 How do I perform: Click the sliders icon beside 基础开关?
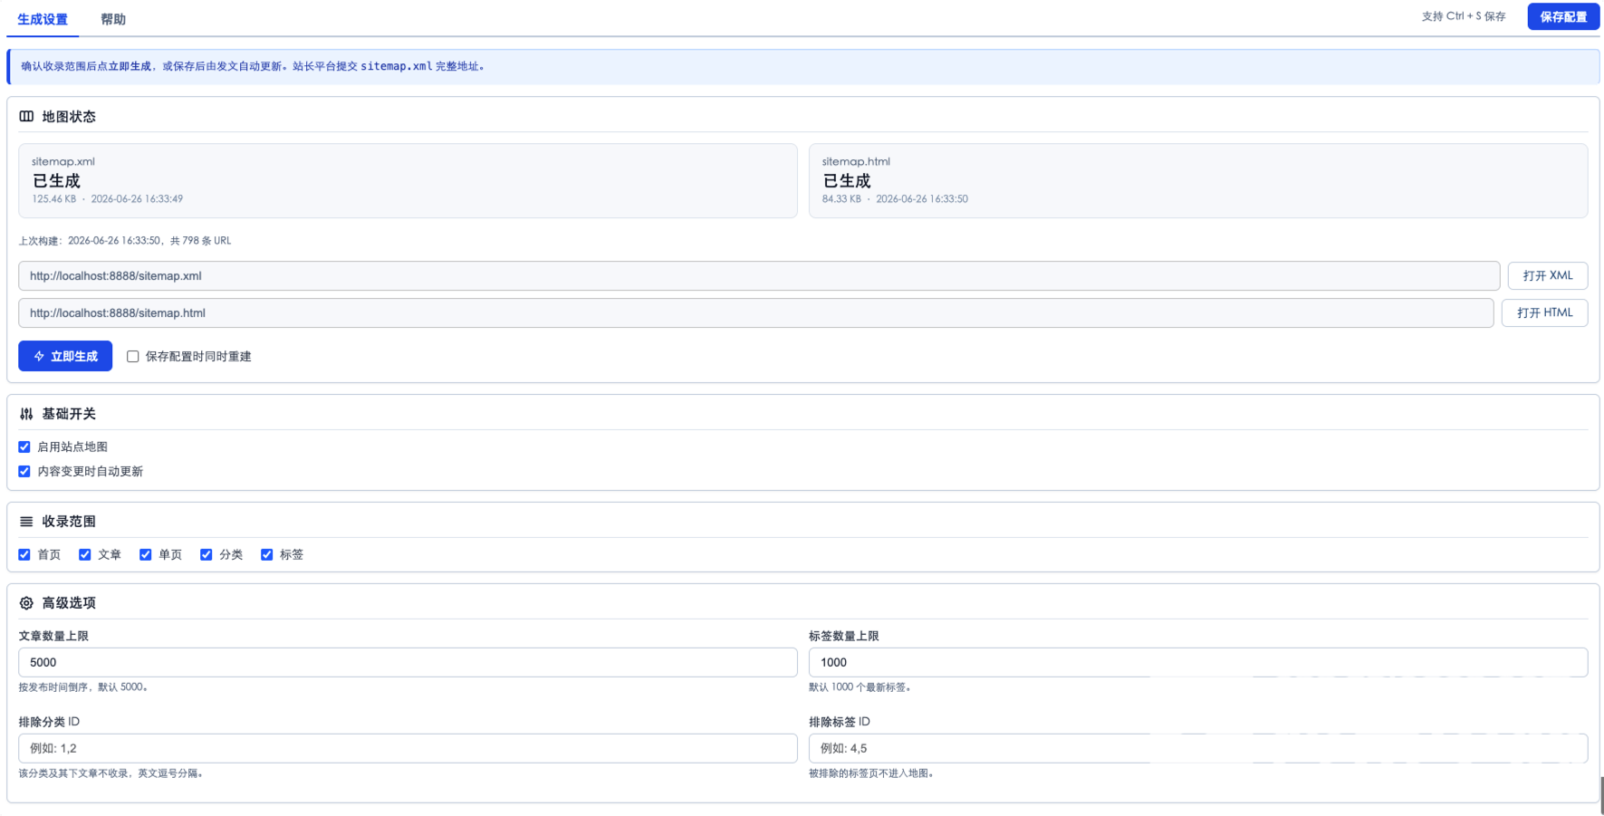click(26, 414)
